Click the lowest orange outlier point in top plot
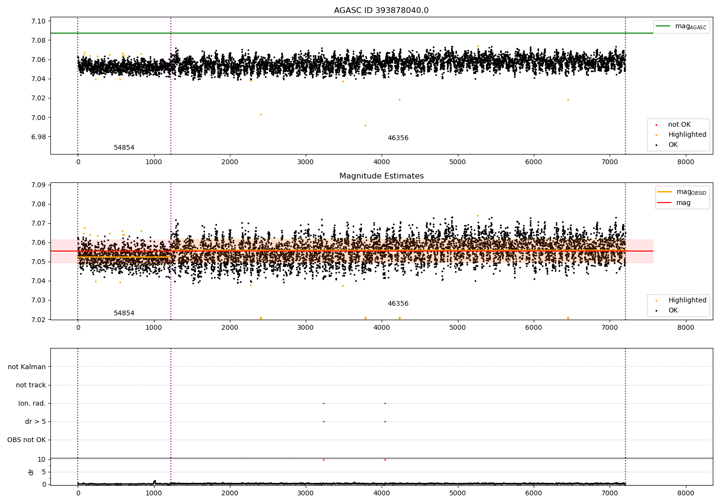 (365, 126)
